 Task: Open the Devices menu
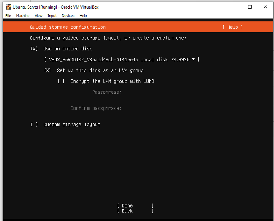[68, 16]
